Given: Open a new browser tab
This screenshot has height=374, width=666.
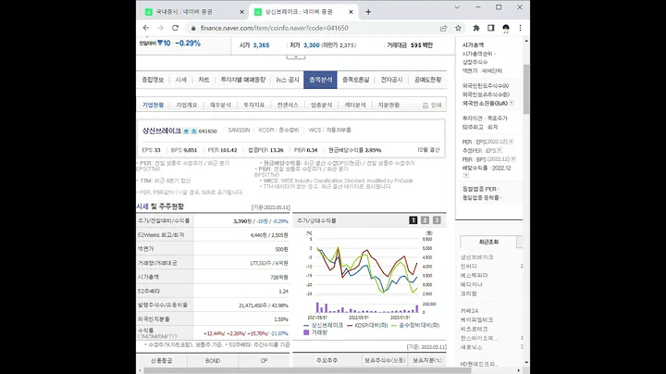Looking at the screenshot, I should pos(368,12).
